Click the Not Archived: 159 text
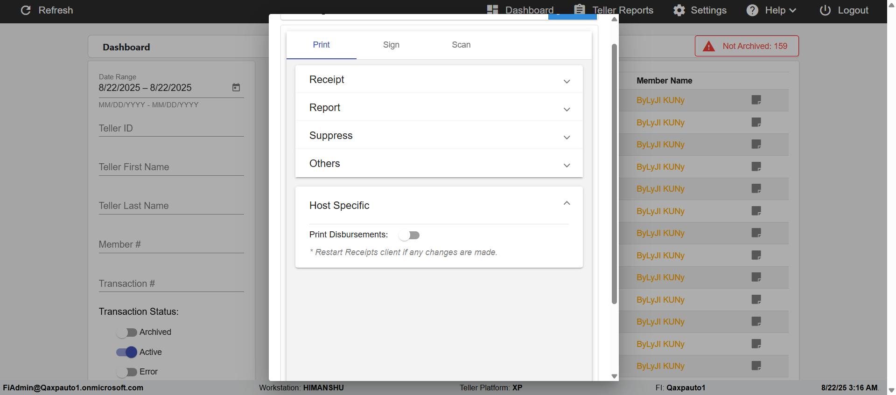This screenshot has height=395, width=896. click(x=755, y=46)
